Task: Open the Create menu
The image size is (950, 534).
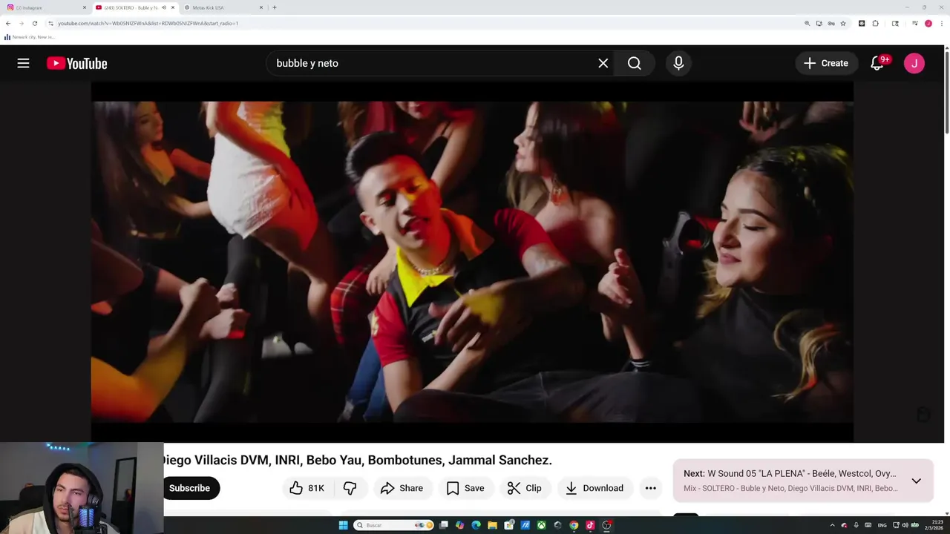Action: point(827,63)
